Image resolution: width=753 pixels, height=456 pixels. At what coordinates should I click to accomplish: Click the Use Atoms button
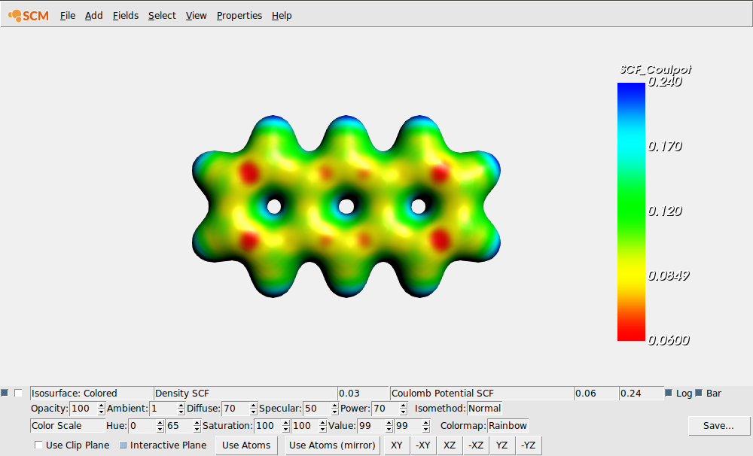click(246, 445)
